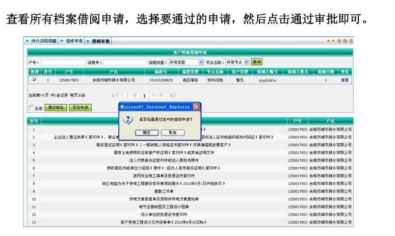This screenshot has height=236, width=395.
Task: Select the 借阅审批 tab
Action: click(98, 41)
